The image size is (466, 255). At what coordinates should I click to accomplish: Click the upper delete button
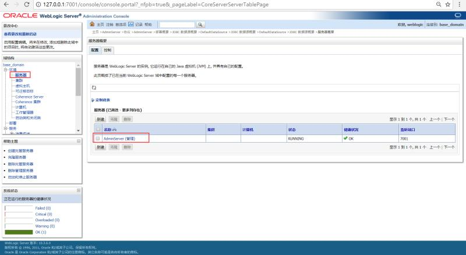point(127,119)
